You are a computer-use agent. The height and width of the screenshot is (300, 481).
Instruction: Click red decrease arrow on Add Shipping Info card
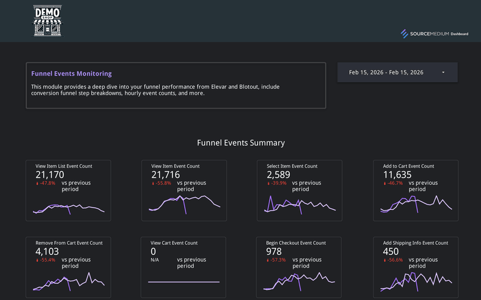point(385,260)
